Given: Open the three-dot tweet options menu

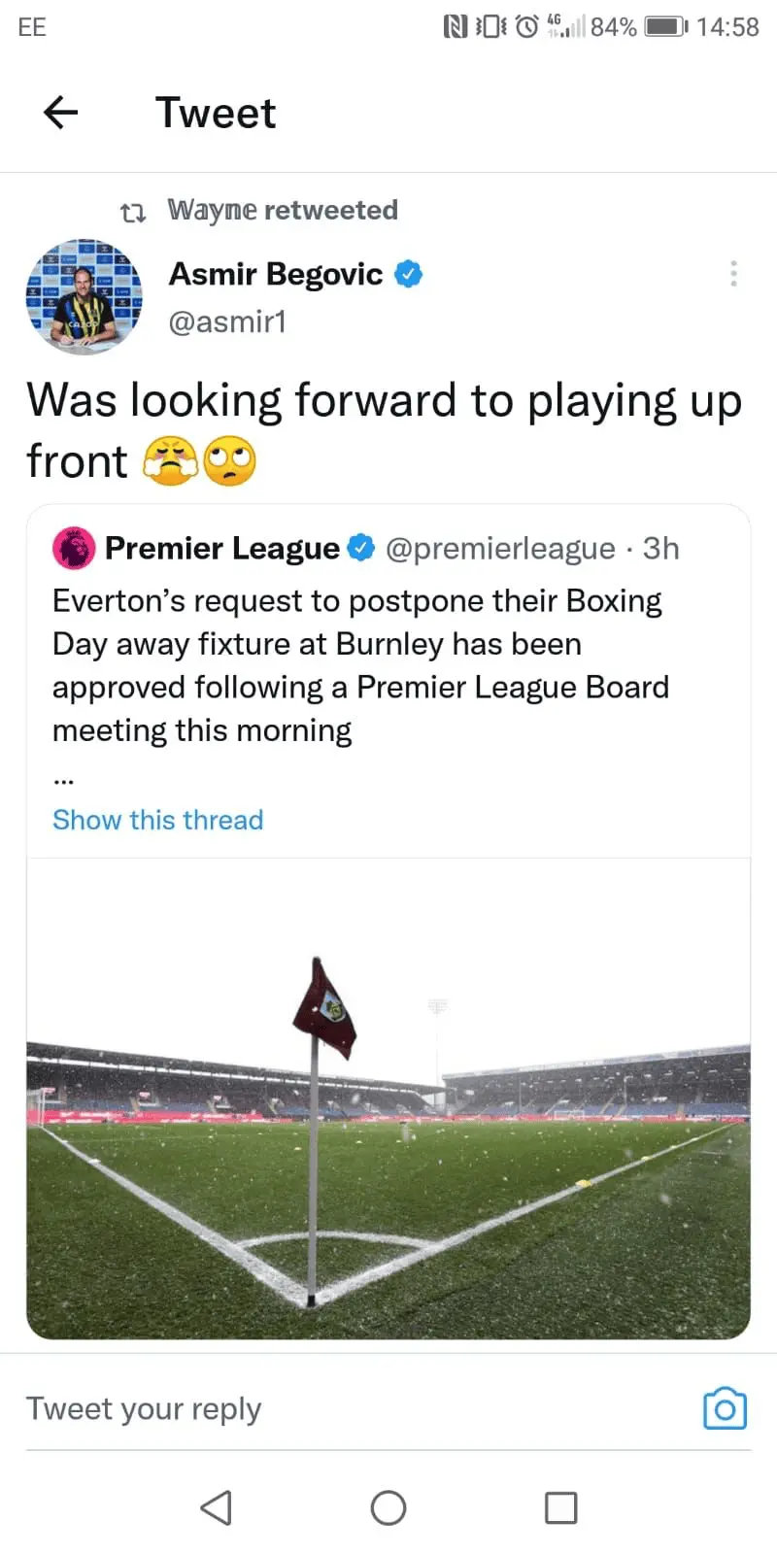Looking at the screenshot, I should [x=733, y=273].
